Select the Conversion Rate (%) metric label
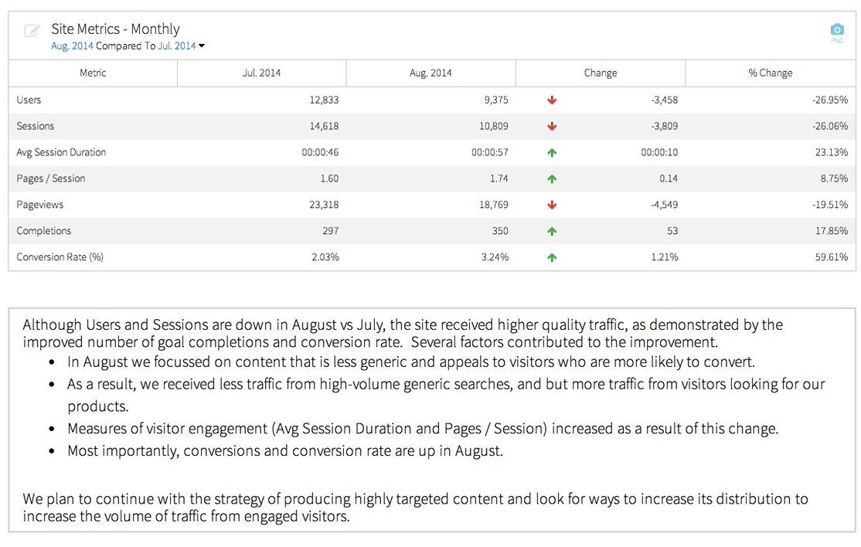The height and width of the screenshot is (547, 861). 60,257
